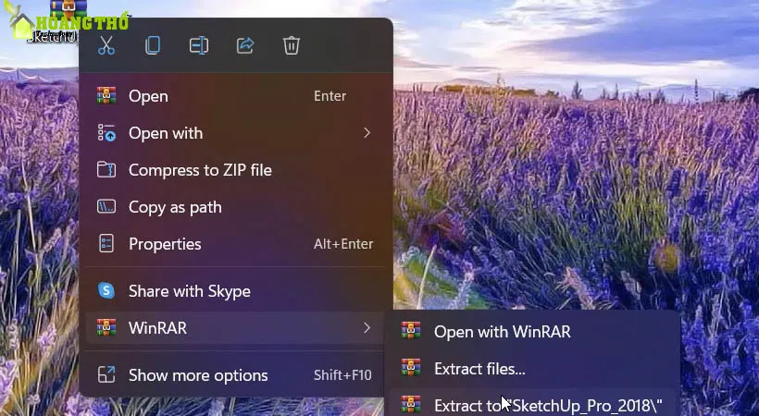Select Compress to ZIP file
This screenshot has width=759, height=416.
point(236,170)
